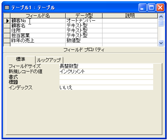Switch to the 標準 tab
Image resolution: width=167 pixels, height=140 pixels.
tap(21, 59)
